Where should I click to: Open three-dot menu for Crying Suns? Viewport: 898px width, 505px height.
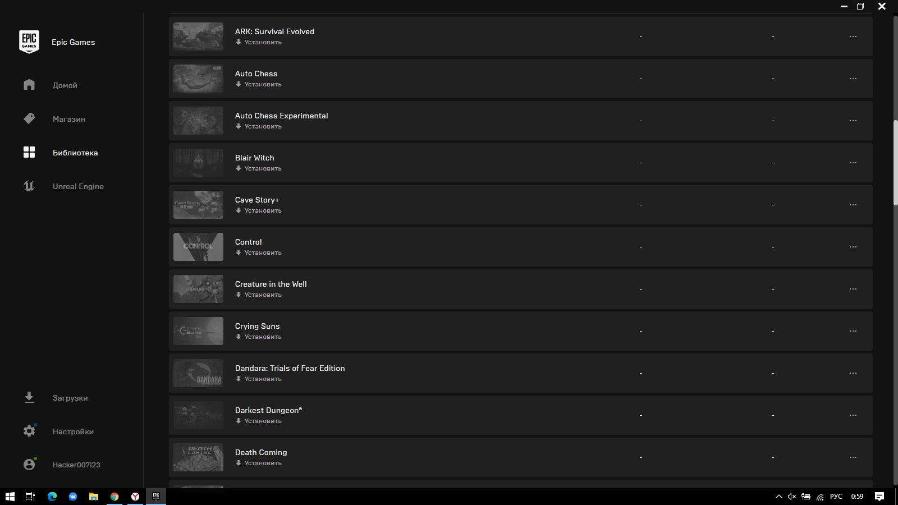853,331
